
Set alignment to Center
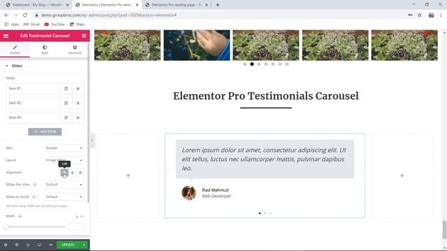pos(73,172)
